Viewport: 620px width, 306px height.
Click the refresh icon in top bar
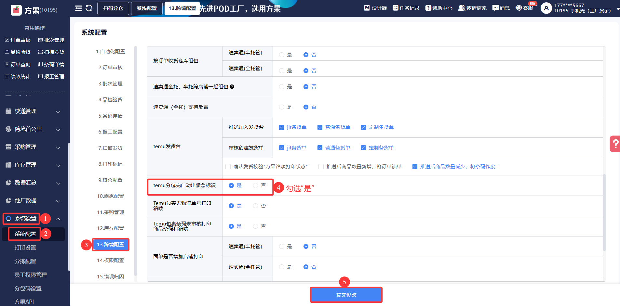click(x=89, y=8)
